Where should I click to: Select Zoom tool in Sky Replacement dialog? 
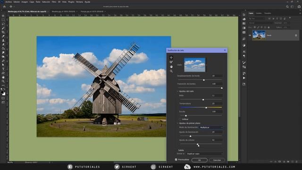coord(171,71)
